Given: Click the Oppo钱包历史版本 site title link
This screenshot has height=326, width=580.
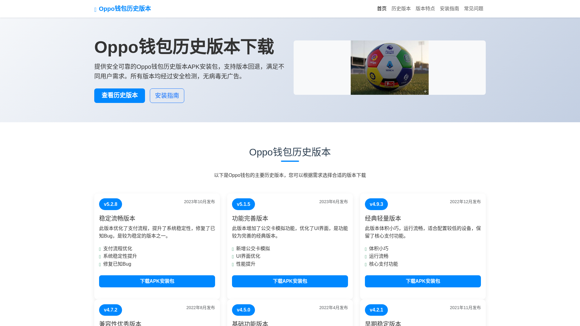Looking at the screenshot, I should pos(124,9).
